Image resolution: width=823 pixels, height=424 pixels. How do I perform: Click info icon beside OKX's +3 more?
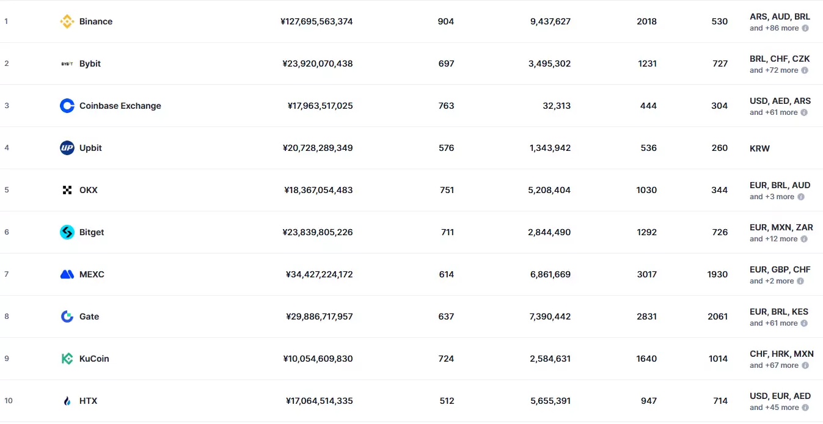(801, 197)
